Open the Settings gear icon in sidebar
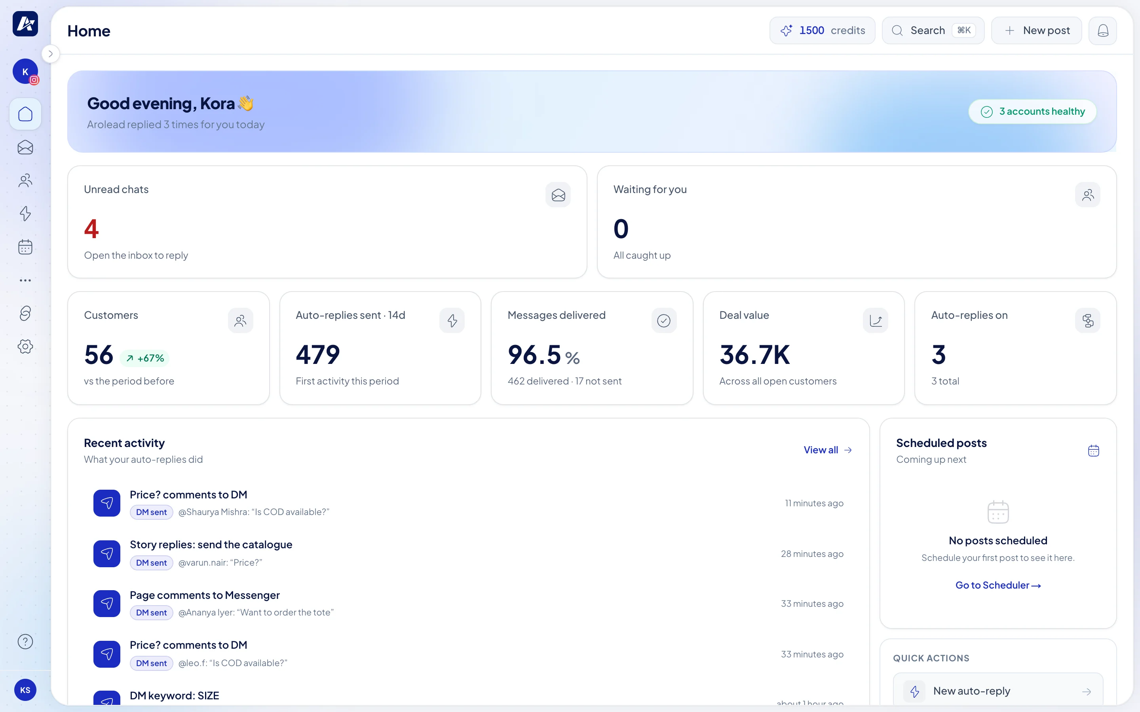 (x=25, y=347)
